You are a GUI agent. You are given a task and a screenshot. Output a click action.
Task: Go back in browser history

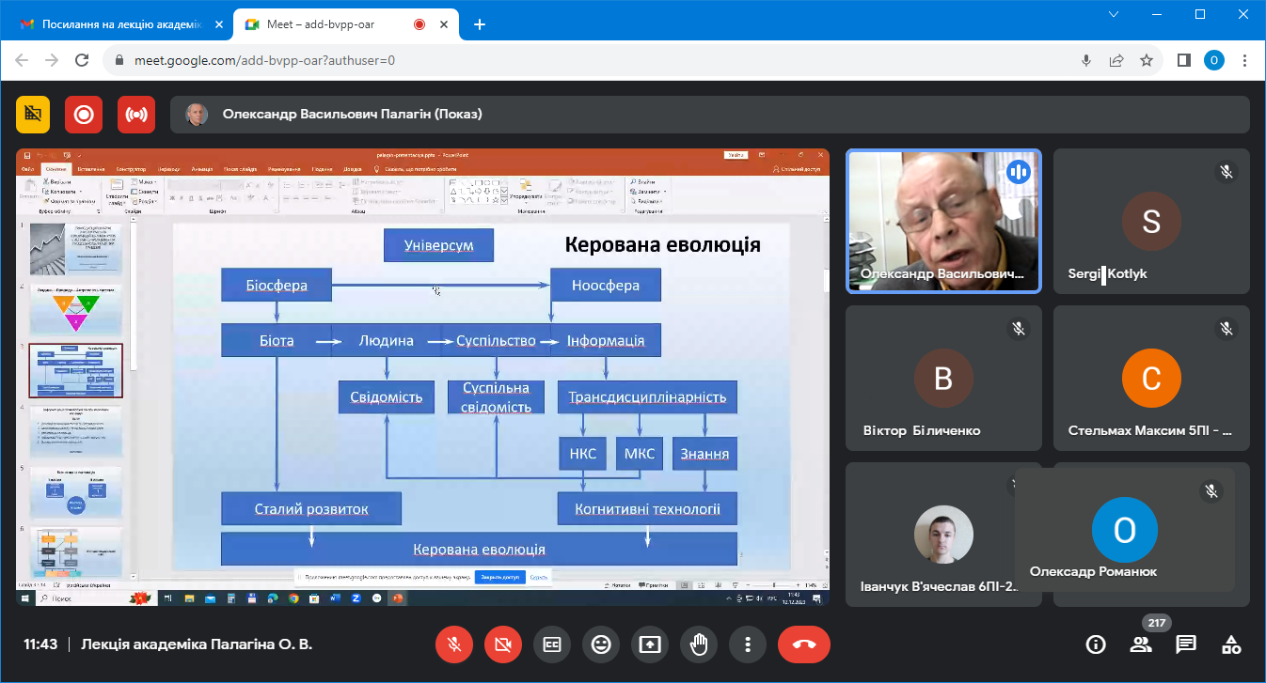pyautogui.click(x=22, y=60)
